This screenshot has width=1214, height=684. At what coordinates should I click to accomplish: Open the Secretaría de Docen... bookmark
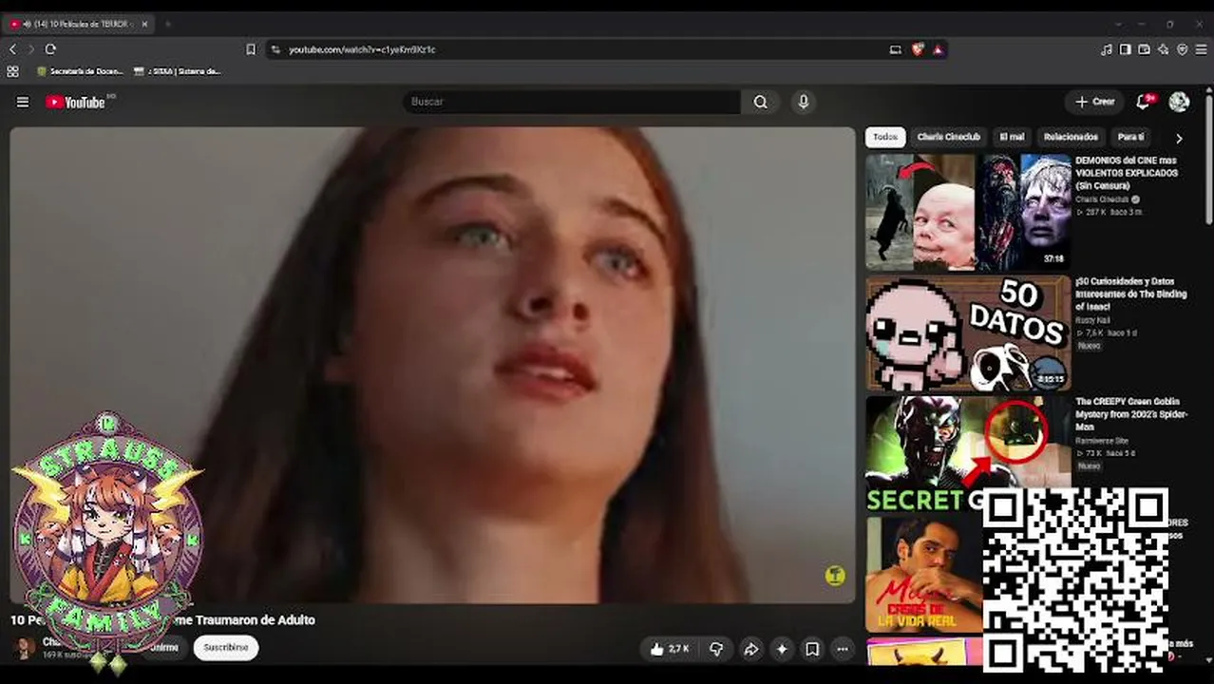[x=80, y=71]
